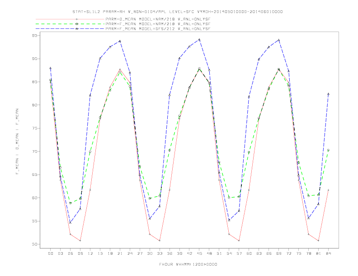
Task: Click x-axis tick label 09
Action: (80, 253)
